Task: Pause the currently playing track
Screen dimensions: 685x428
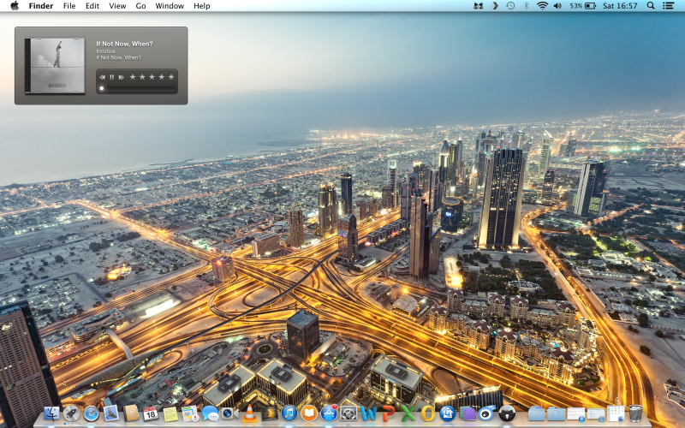Action: click(x=111, y=77)
